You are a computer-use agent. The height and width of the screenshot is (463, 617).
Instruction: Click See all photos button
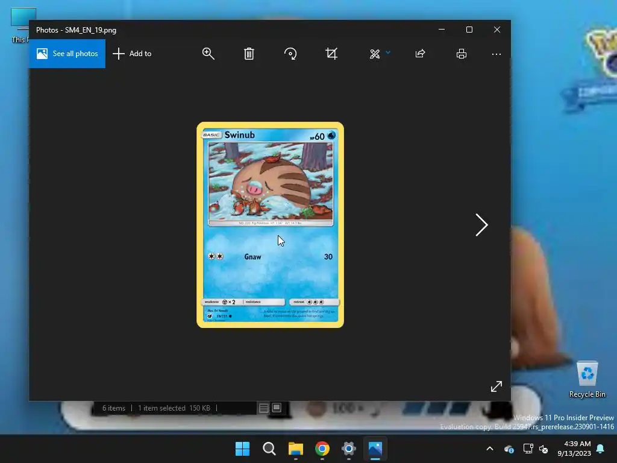click(x=67, y=54)
